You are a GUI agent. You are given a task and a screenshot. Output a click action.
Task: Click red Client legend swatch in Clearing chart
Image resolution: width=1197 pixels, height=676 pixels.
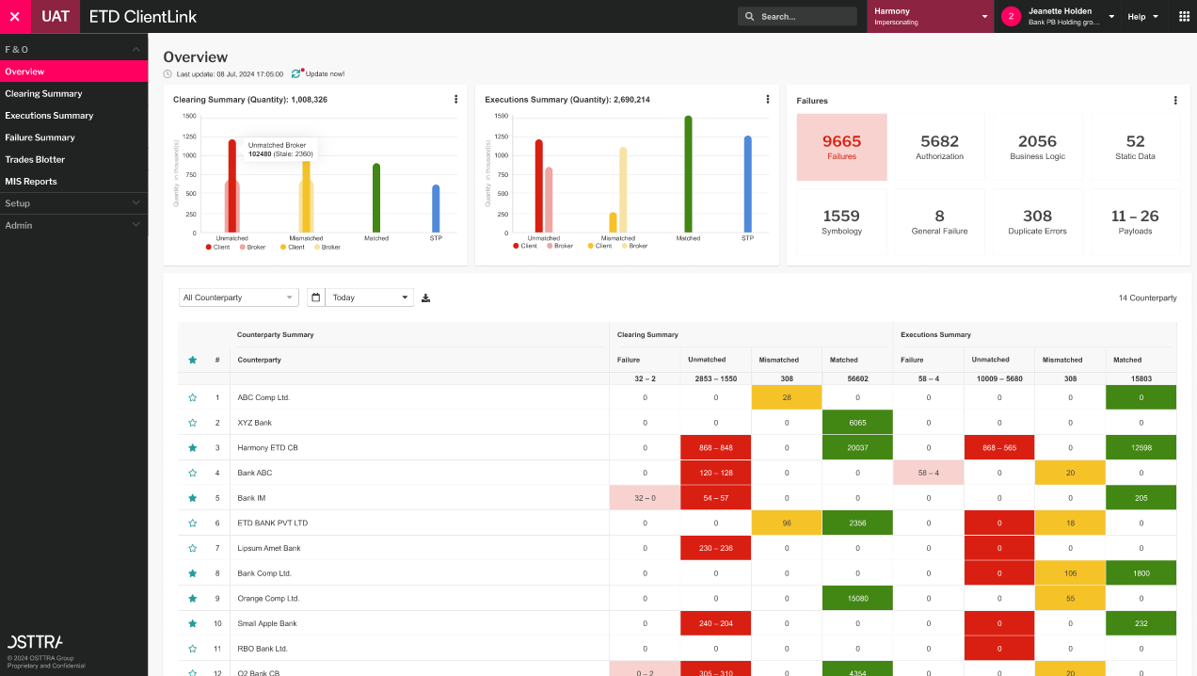(x=209, y=247)
